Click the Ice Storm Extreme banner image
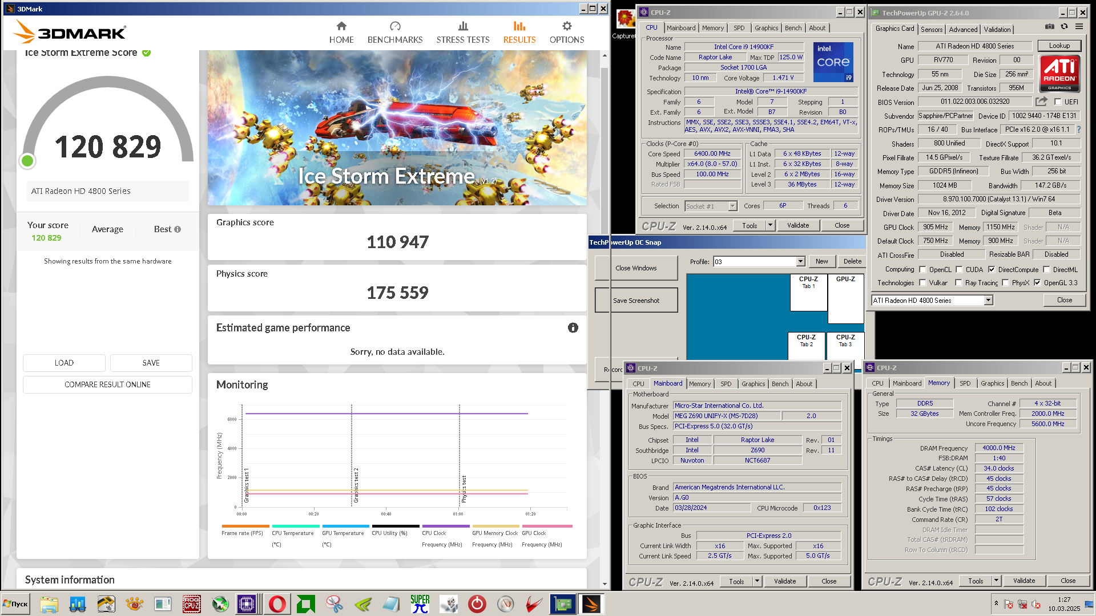The image size is (1096, 616). tap(397, 128)
